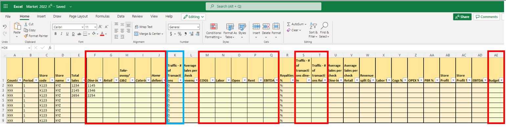The image size is (506, 127).
Task: Open Clear dropdown
Action: (294, 30)
